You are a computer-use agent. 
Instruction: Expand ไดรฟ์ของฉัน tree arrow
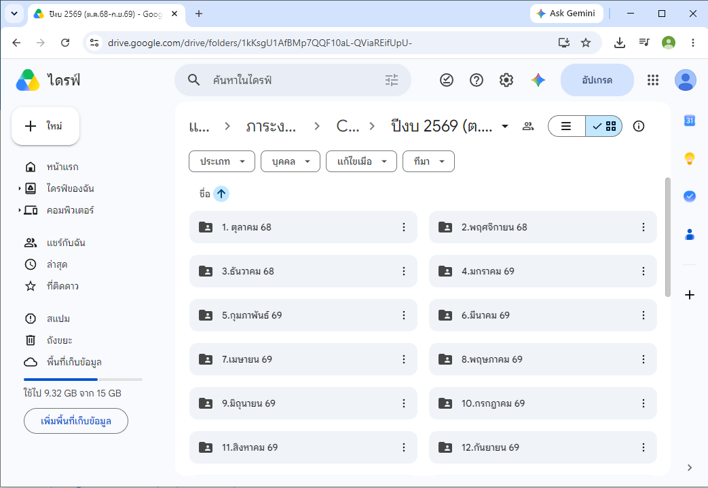coord(20,188)
